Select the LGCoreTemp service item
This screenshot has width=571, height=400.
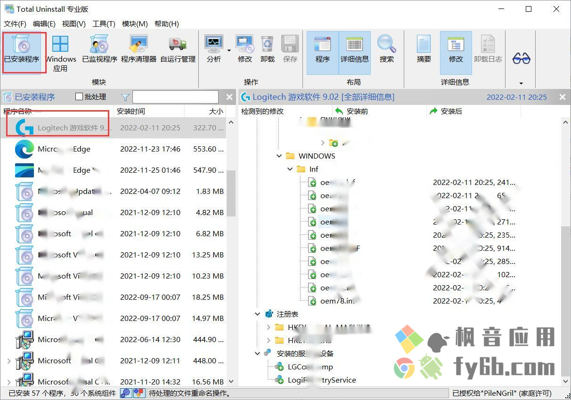(310, 367)
